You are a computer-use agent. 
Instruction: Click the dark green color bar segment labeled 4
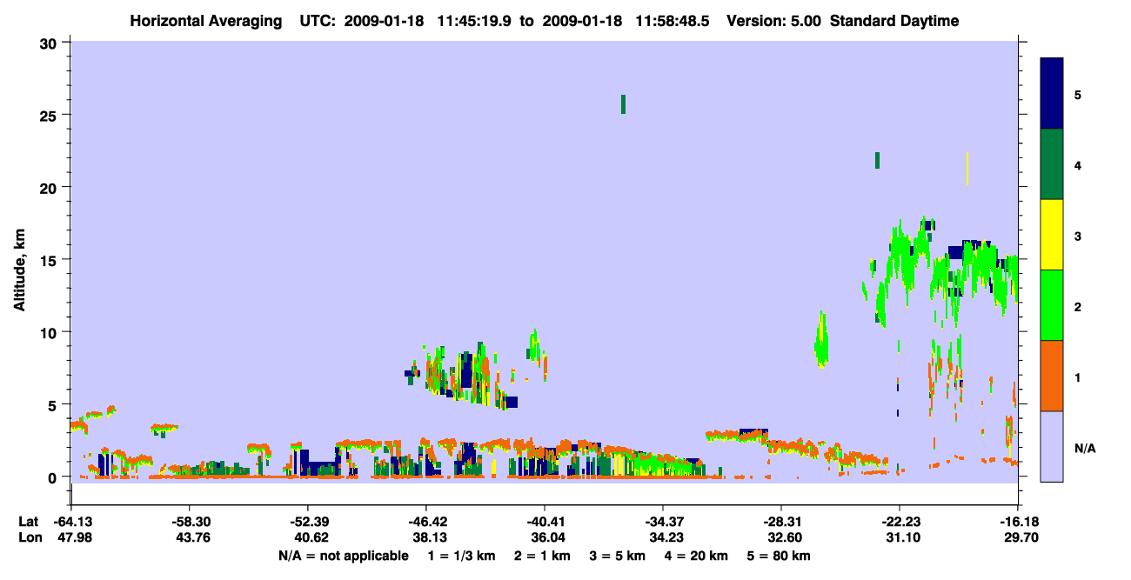(1052, 164)
